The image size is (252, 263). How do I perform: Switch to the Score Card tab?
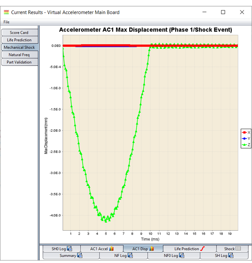19,32
